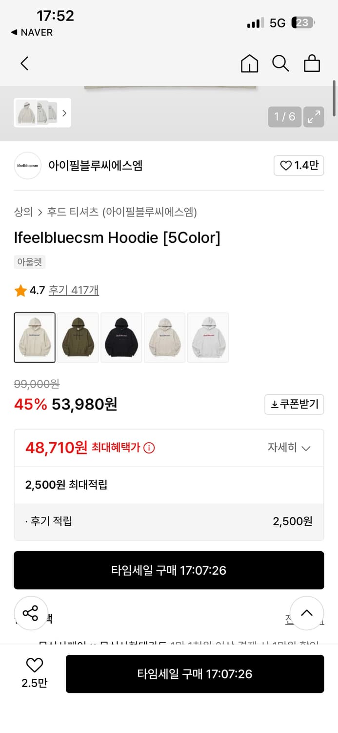Viewport: 338px width, 733px height.
Task: Toggle brand like heart 1.4만
Action: click(x=298, y=166)
